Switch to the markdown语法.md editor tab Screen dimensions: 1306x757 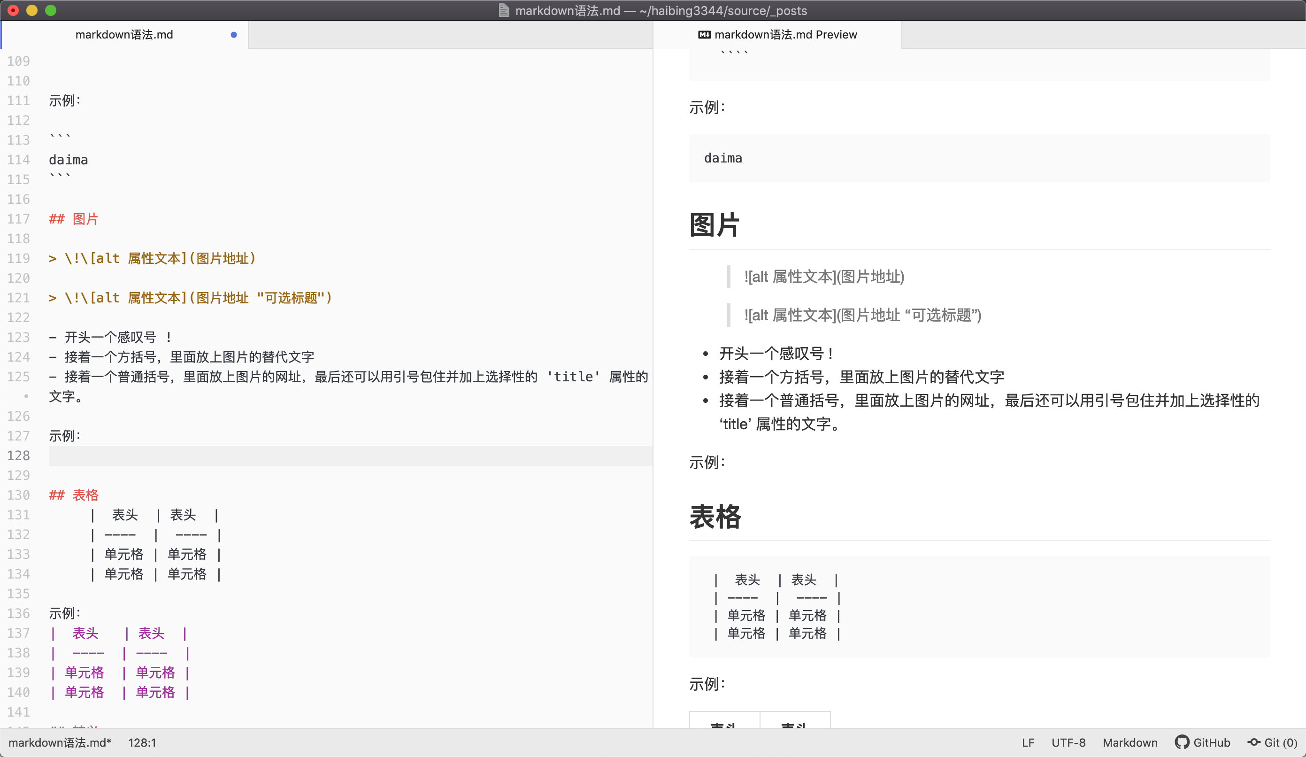coord(124,35)
